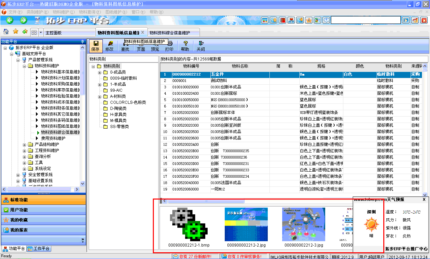Collapse the 物料资料维护 tree folder
This screenshot has height=259, width=430.
pos(25,66)
